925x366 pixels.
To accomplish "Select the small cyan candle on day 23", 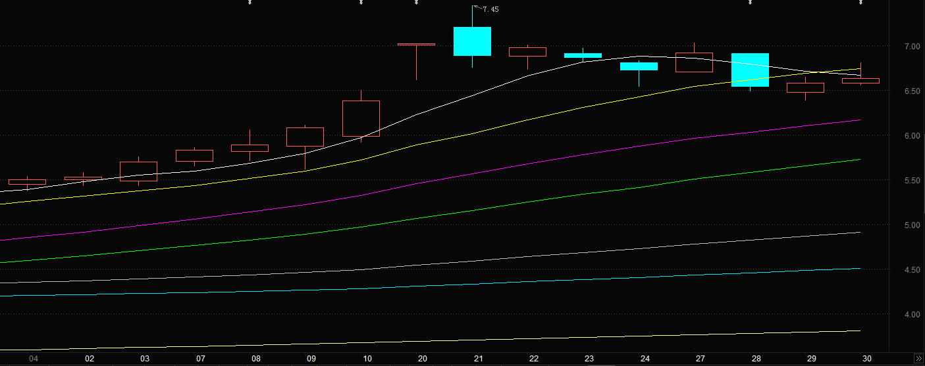I will [583, 55].
